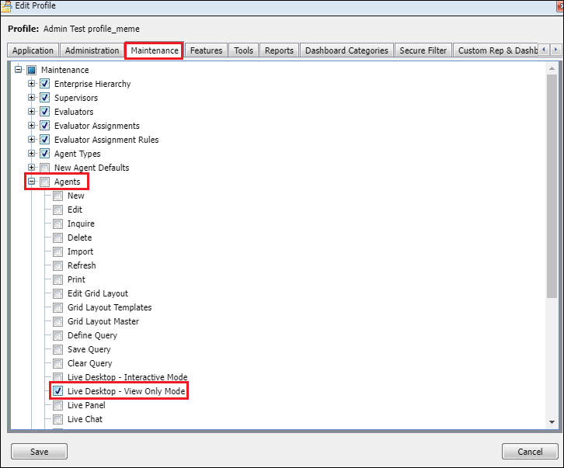Viewport: 564px width, 468px height.
Task: Collapse the Maintenance root node
Action: coord(19,70)
